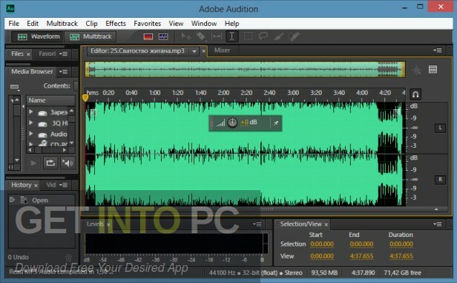The image size is (457, 283).
Task: Close the Levels panel tab
Action: 108,224
